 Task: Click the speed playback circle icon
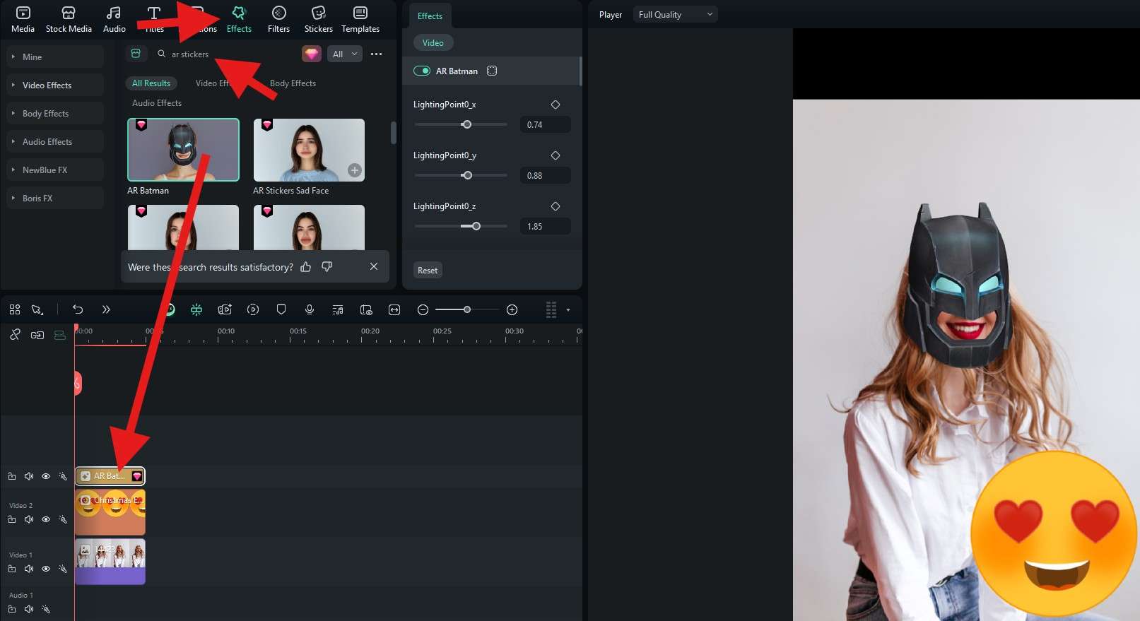click(x=253, y=309)
